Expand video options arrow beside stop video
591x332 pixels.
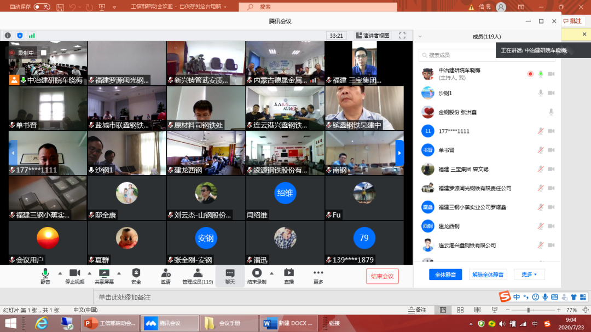tap(89, 273)
